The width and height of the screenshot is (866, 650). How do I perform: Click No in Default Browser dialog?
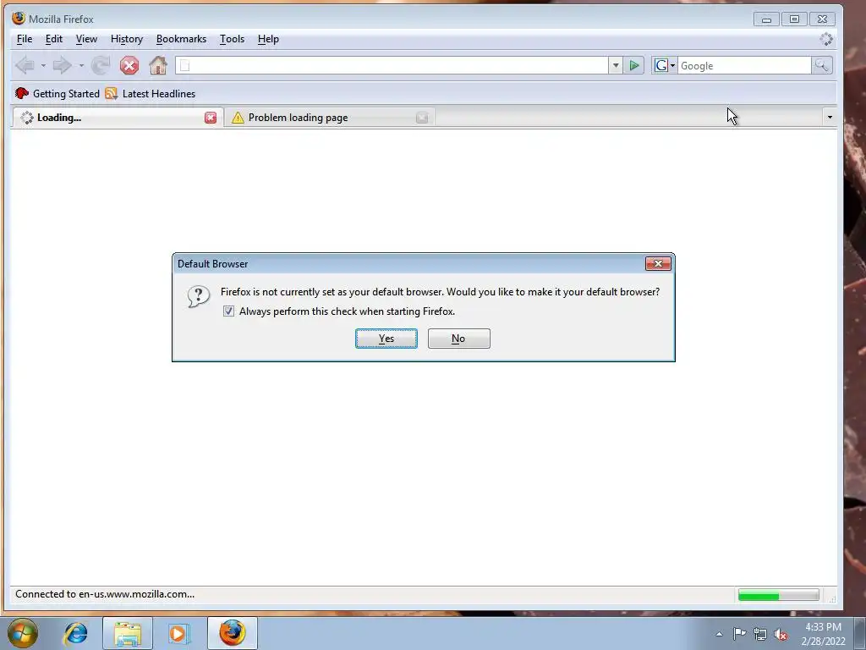458,339
